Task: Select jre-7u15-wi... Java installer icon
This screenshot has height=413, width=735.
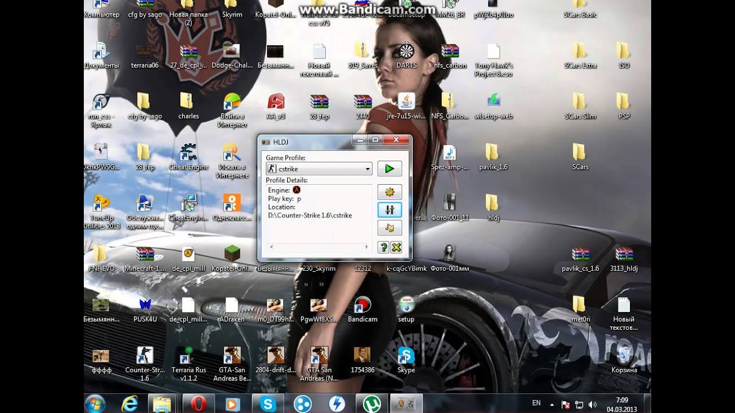Action: point(406,107)
